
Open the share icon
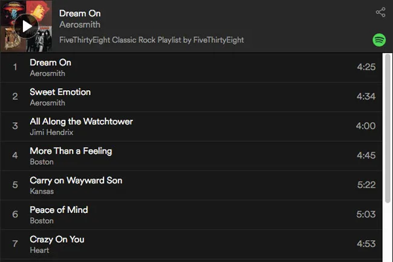click(380, 12)
